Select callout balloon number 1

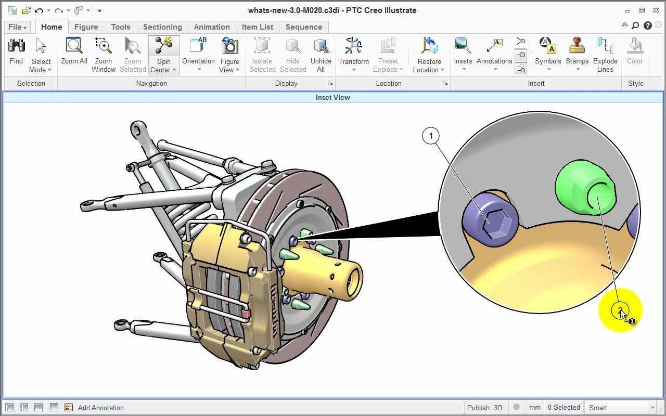[431, 136]
